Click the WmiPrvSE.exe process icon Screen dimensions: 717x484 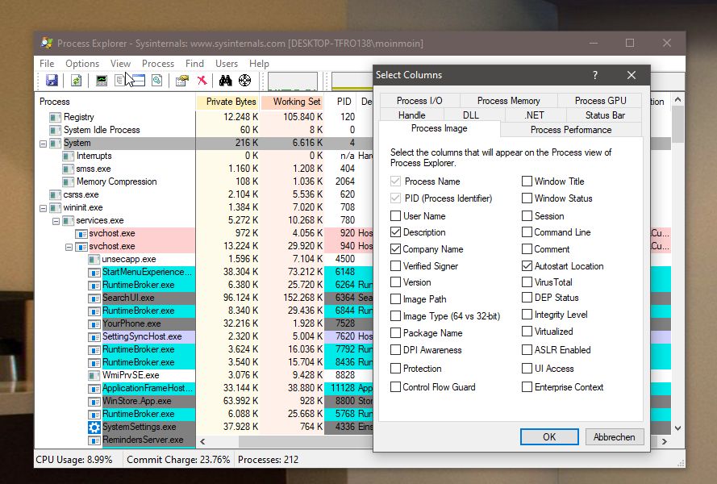(x=94, y=376)
